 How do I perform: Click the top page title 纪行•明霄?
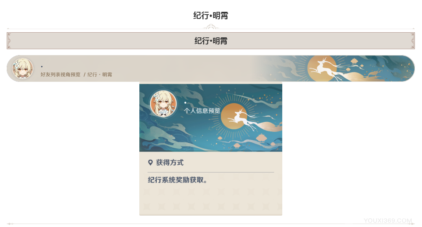point(211,15)
